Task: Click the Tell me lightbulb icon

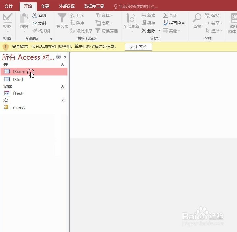Action: [x=115, y=7]
